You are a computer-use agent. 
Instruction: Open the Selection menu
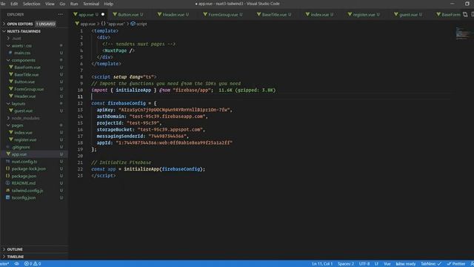point(31,4)
